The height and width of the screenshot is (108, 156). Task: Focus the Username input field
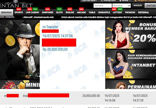pos(103,5)
